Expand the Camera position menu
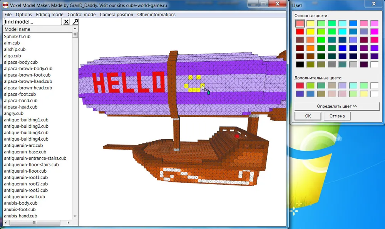This screenshot has height=229, width=385. pos(116,15)
